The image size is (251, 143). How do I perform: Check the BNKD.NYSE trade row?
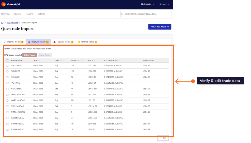8,65
